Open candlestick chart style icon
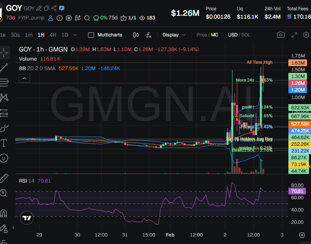Viewport: 311px width, 244px height. (x=136, y=35)
